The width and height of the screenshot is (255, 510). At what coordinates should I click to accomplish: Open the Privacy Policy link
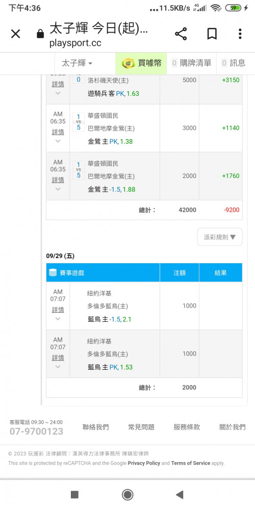[144, 463]
